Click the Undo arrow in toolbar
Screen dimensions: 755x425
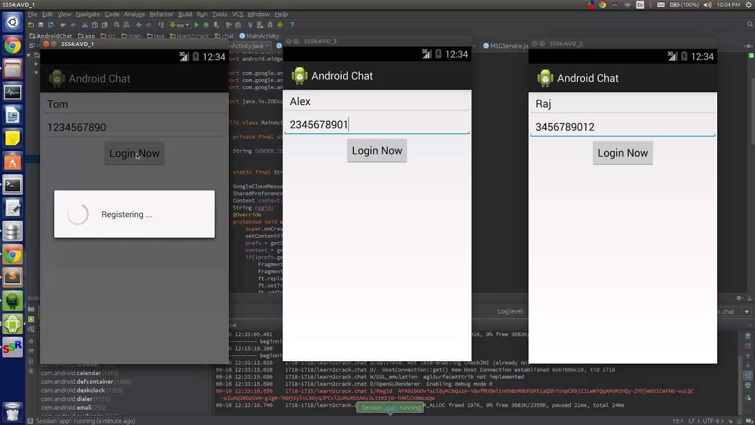click(63, 25)
